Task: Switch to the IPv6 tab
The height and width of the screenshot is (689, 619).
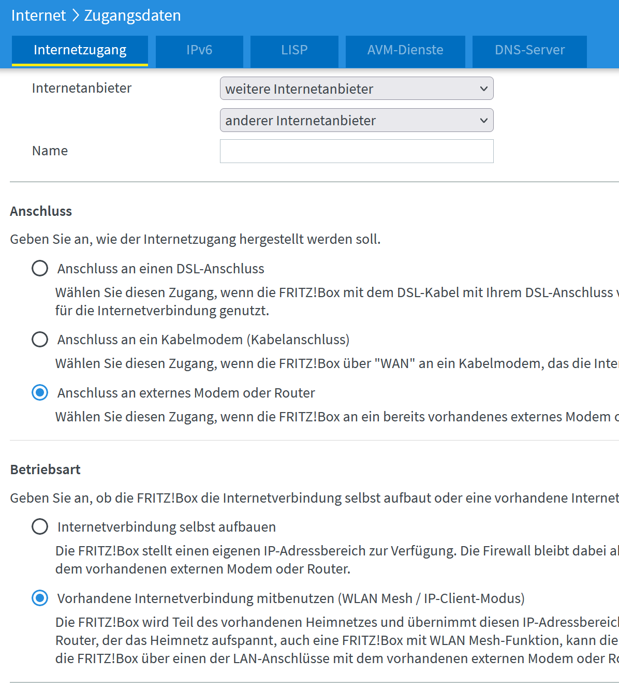Action: click(199, 50)
